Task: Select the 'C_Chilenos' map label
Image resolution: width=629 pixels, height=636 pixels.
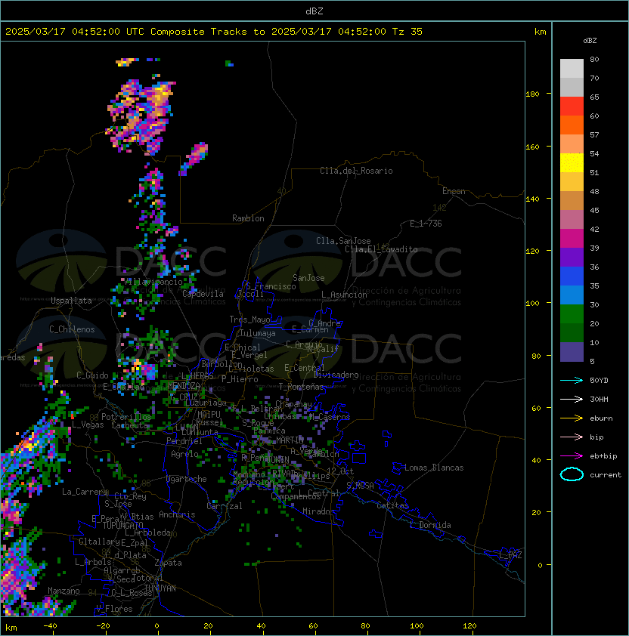Action: [72, 329]
